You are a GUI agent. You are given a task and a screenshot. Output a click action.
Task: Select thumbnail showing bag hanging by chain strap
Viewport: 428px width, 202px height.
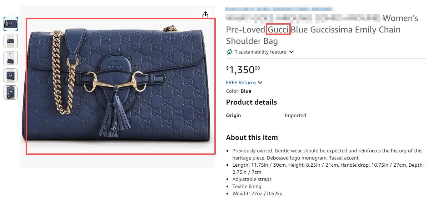(x=11, y=58)
